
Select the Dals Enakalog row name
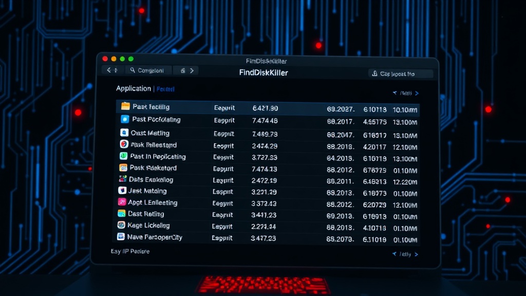coord(151,179)
